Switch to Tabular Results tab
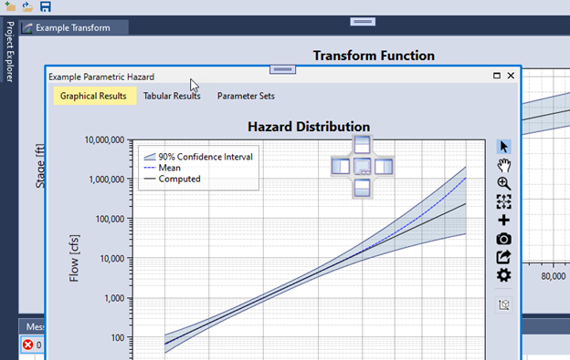The width and height of the screenshot is (570, 360). tap(172, 96)
